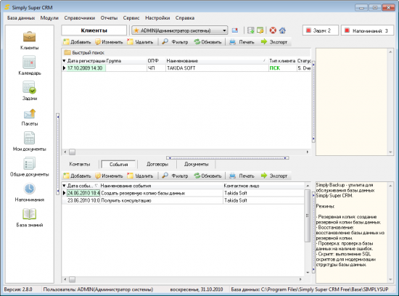This screenshot has width=399, height=296.
Task: Click the triangle selector of clients grid header
Action: click(64, 60)
